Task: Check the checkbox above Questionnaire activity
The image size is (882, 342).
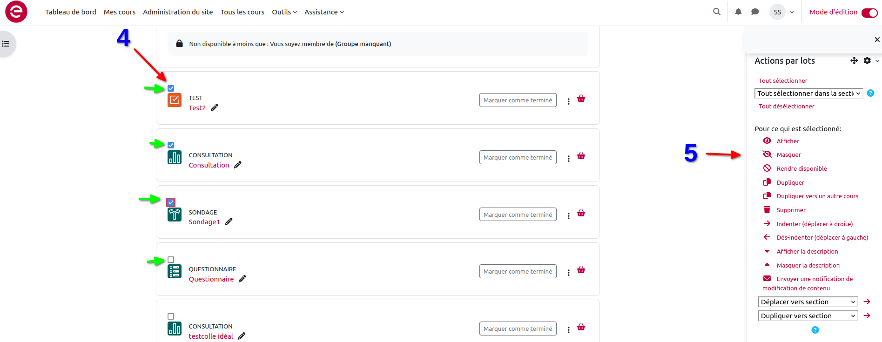Action: [171, 260]
